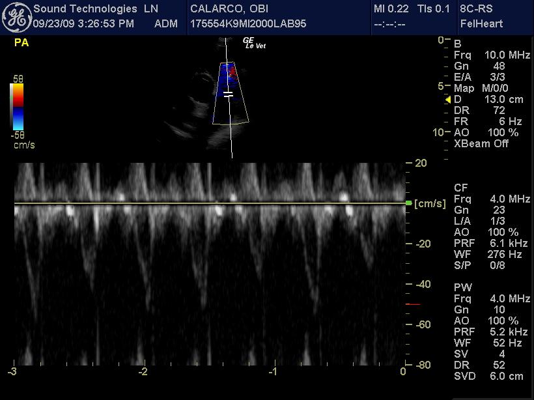Click the -2 mark on time axis
Screen dimensions: 534x400
[143, 372]
